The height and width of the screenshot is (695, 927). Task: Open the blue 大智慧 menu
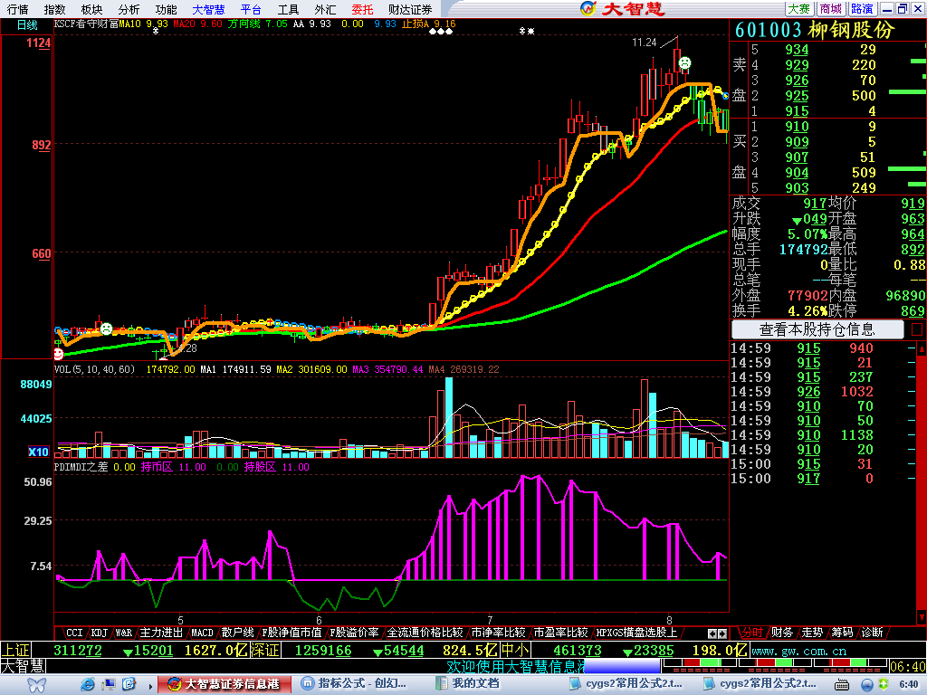tap(209, 9)
